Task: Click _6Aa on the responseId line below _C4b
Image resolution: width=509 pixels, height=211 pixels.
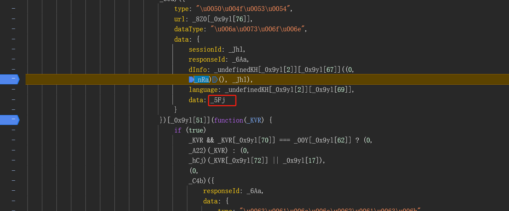Action: (x=254, y=191)
